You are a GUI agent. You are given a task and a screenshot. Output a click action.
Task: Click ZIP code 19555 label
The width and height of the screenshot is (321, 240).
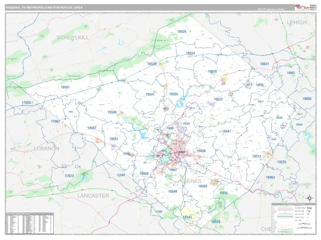coord(174,94)
